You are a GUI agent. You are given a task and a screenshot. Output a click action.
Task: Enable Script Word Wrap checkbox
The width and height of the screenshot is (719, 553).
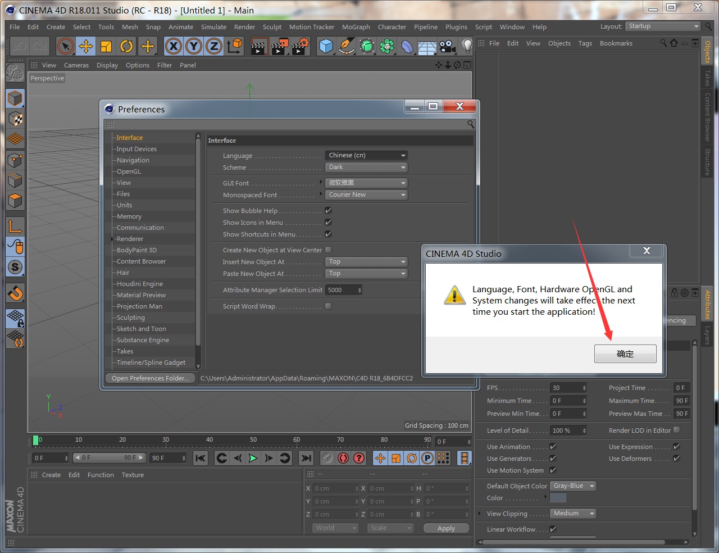(329, 306)
